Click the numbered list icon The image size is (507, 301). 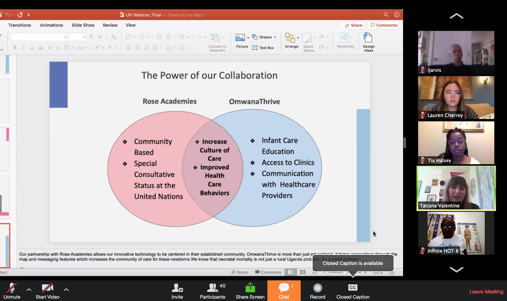(x=141, y=37)
